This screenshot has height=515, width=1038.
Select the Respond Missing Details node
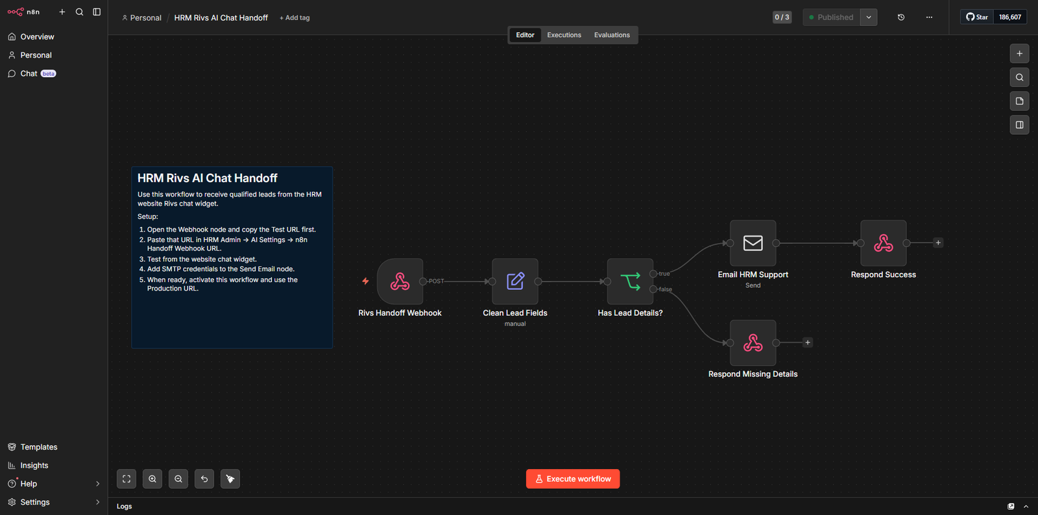click(753, 342)
